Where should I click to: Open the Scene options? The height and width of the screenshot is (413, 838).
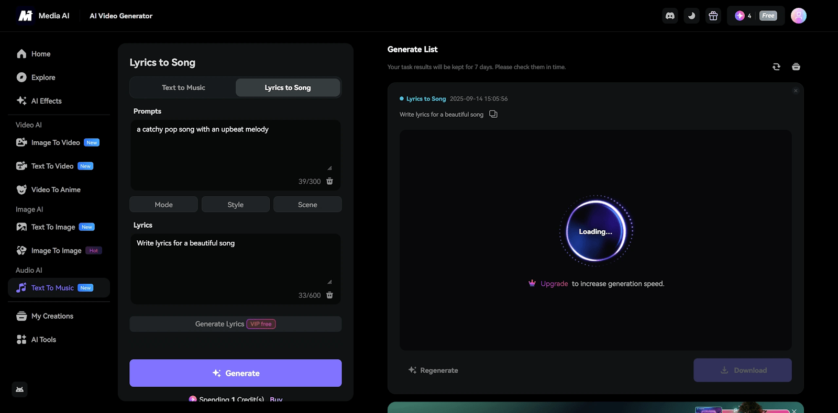click(x=307, y=205)
